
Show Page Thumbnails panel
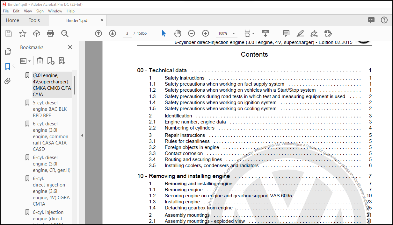[8, 52]
